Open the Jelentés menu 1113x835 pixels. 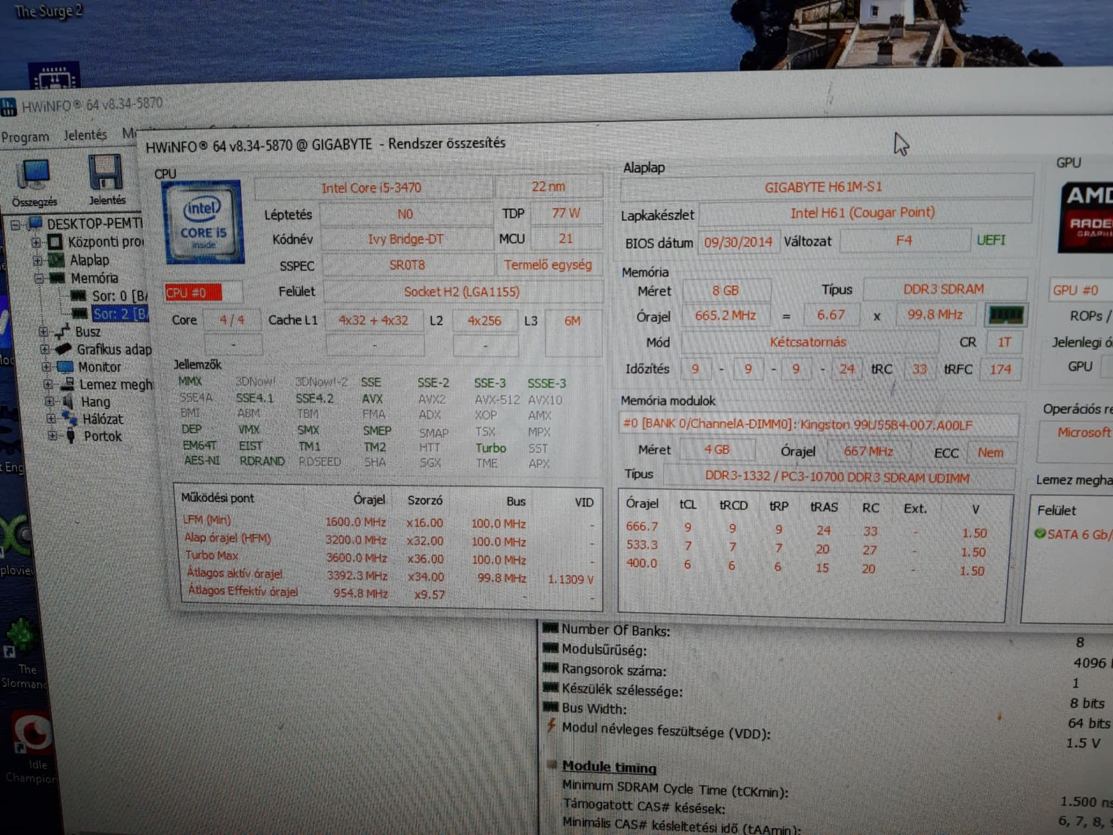pos(85,134)
